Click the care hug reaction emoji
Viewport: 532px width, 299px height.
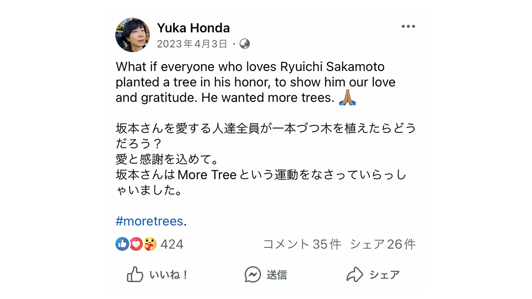150,244
